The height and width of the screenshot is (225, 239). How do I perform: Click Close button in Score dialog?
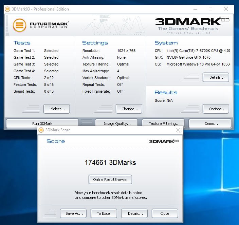(165, 213)
